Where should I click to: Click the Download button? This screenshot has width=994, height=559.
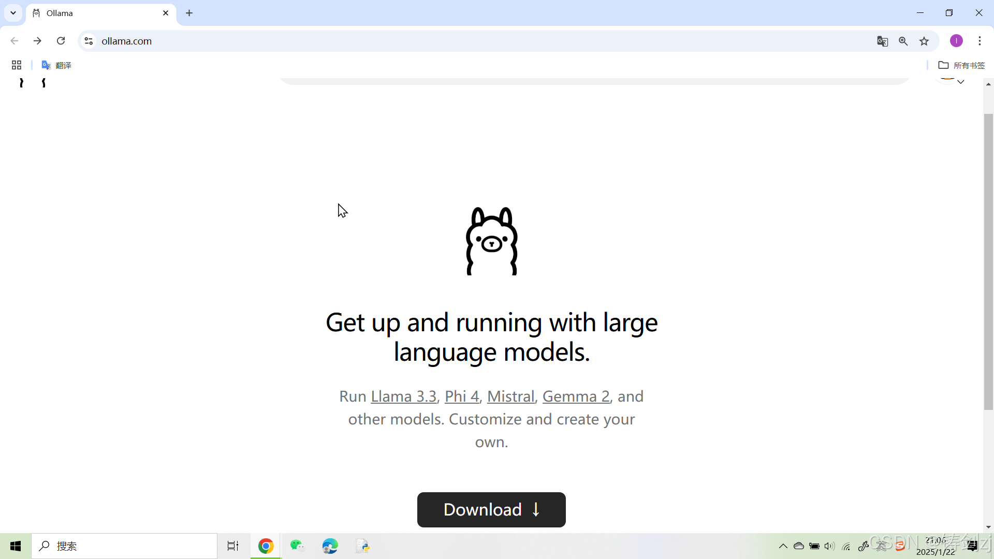pyautogui.click(x=491, y=510)
